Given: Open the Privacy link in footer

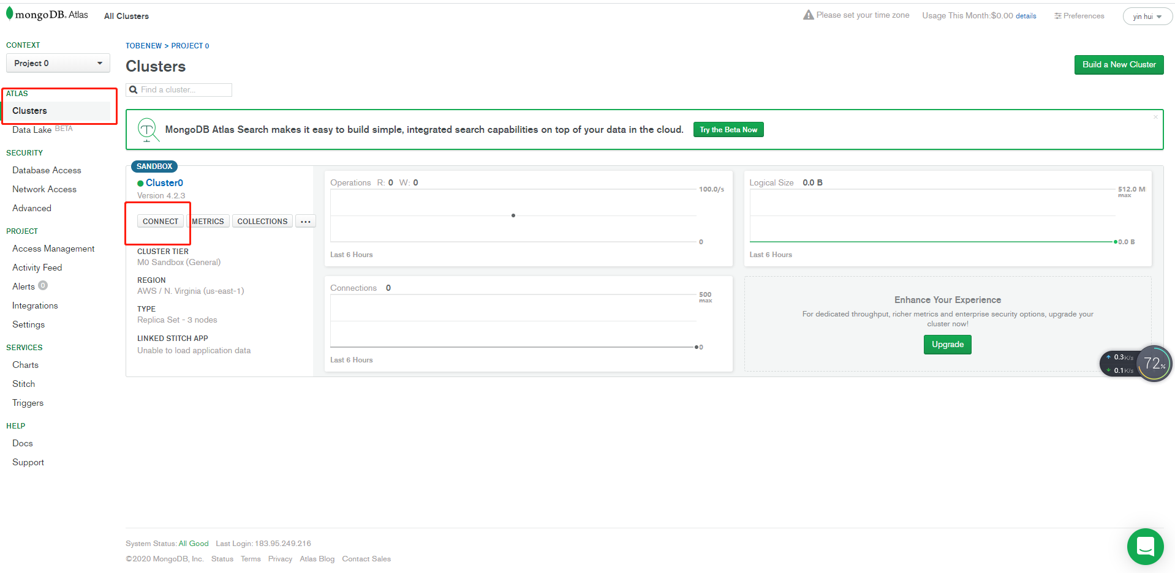Looking at the screenshot, I should coord(280,559).
